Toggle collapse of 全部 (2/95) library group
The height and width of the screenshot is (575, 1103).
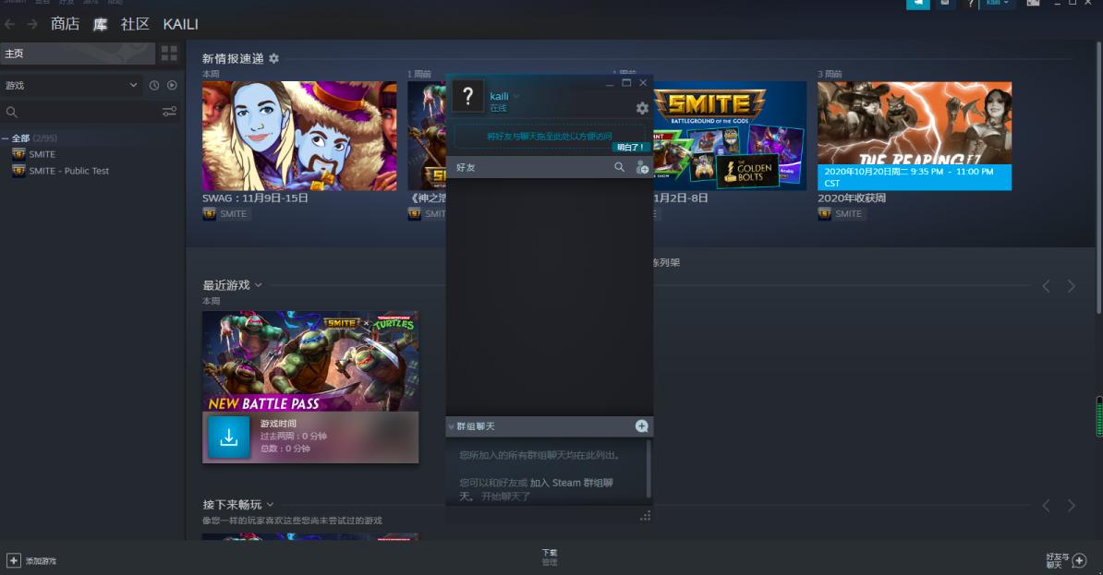[x=6, y=138]
